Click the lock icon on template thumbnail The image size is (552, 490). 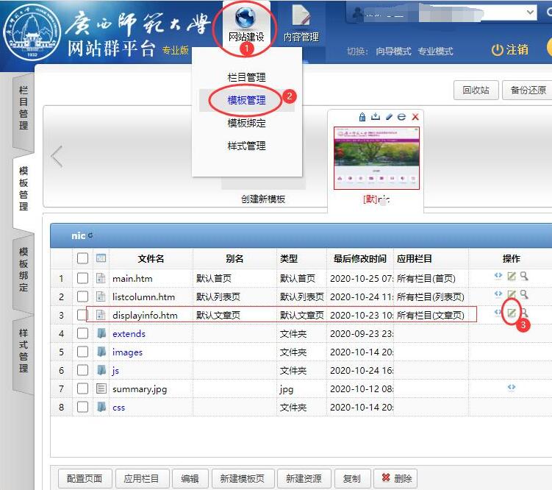point(362,117)
